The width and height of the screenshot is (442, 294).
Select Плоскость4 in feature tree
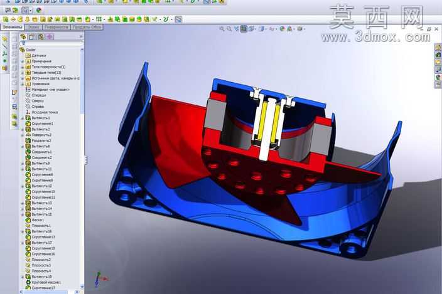pyautogui.click(x=38, y=271)
